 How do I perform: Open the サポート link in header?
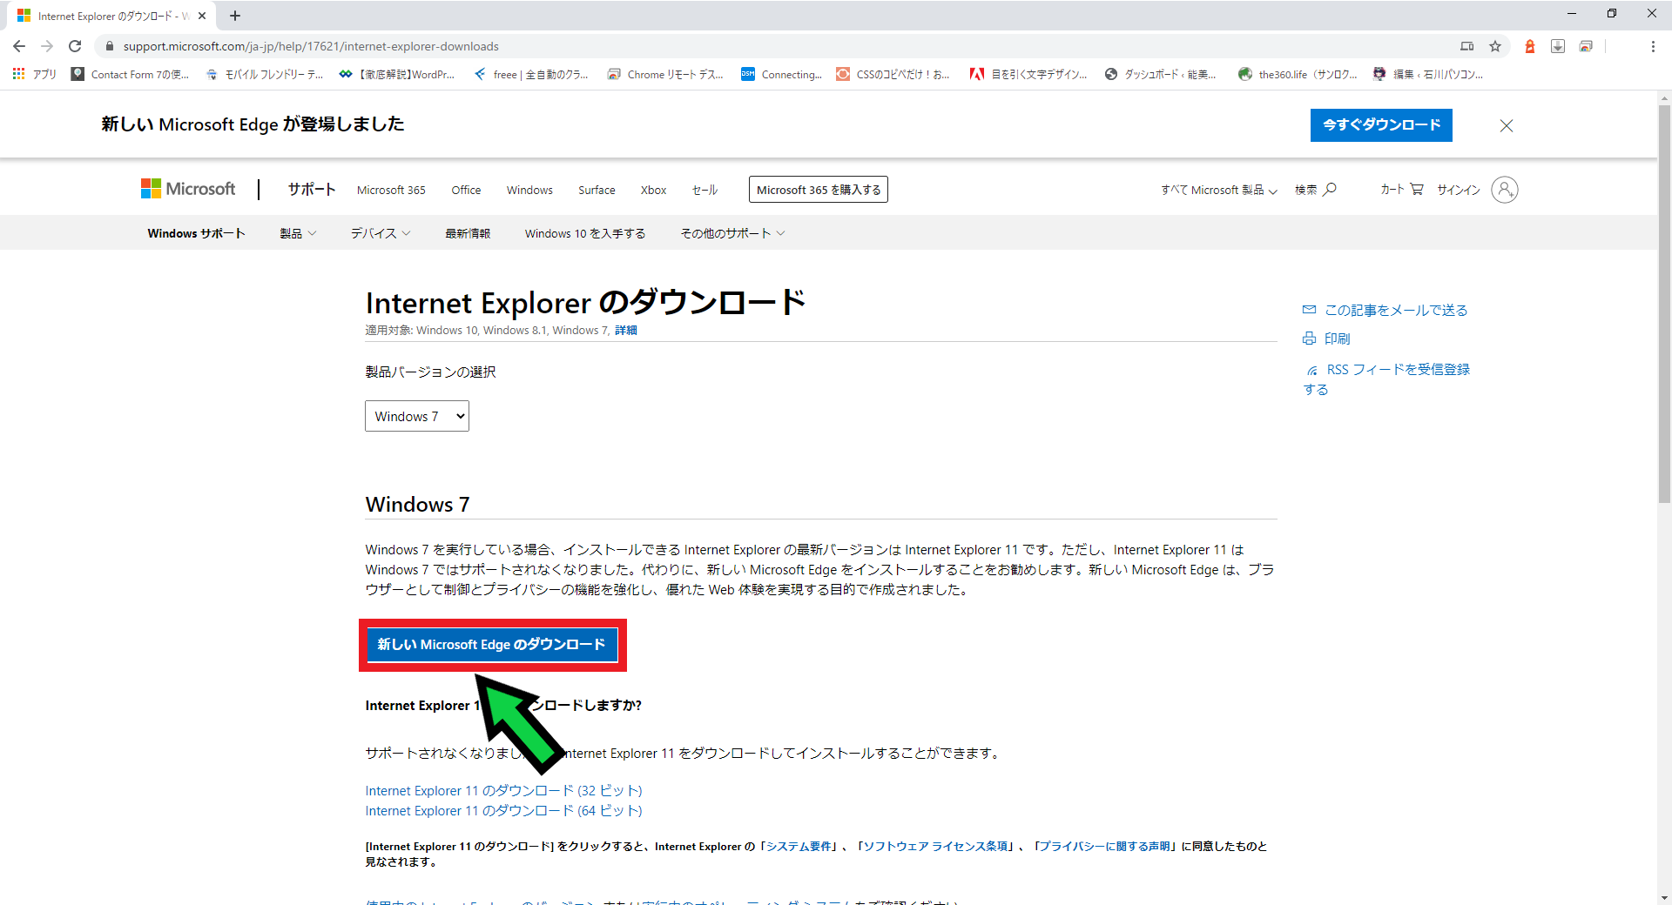312,189
